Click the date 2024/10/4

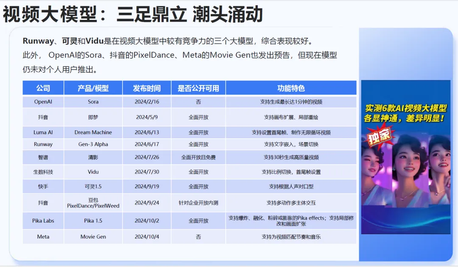[x=147, y=237]
